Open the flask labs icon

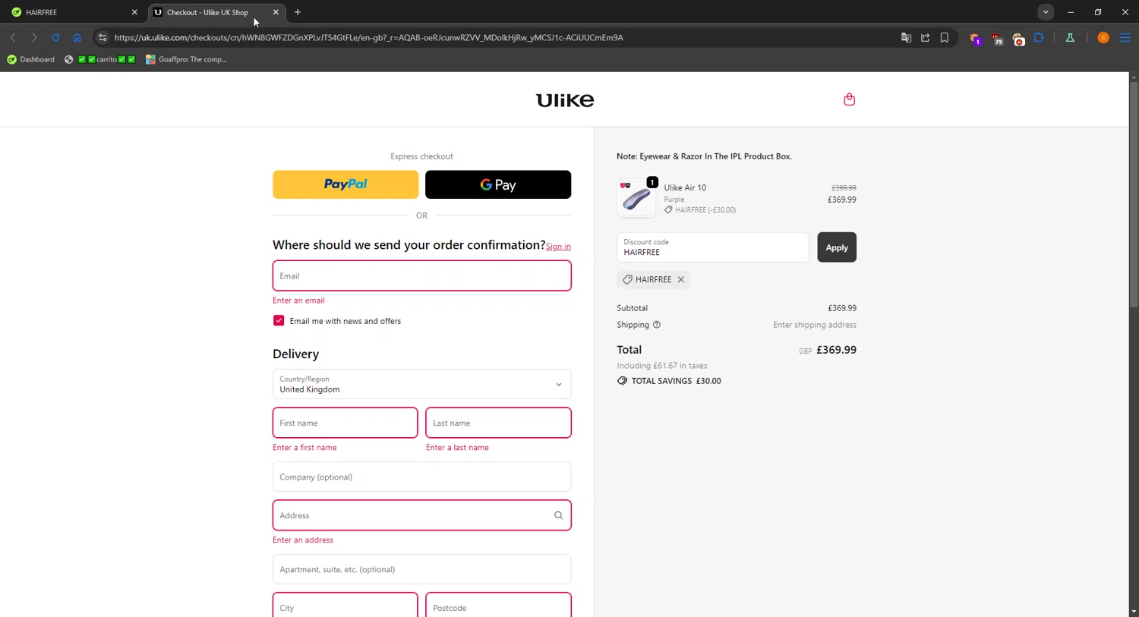click(1070, 37)
